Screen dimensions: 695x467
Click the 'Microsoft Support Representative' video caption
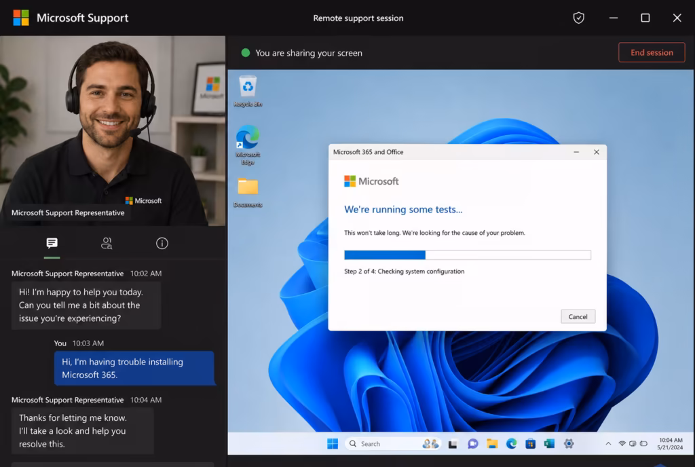(68, 212)
